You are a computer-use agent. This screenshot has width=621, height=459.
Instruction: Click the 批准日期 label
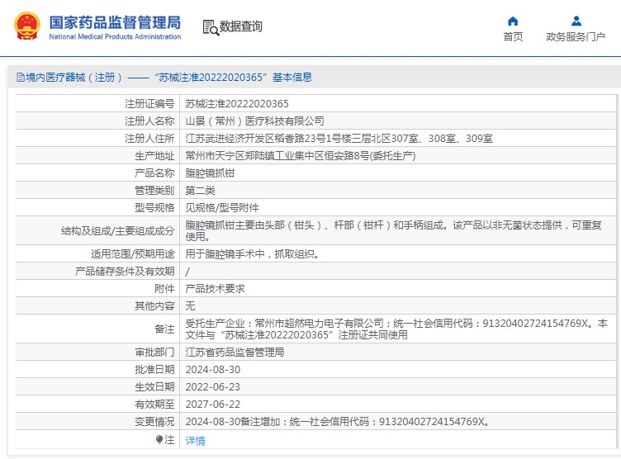pos(154,370)
